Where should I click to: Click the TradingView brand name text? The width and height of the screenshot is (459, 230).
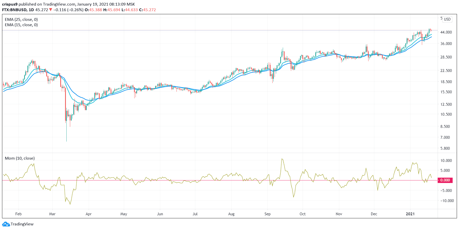(x=22, y=224)
